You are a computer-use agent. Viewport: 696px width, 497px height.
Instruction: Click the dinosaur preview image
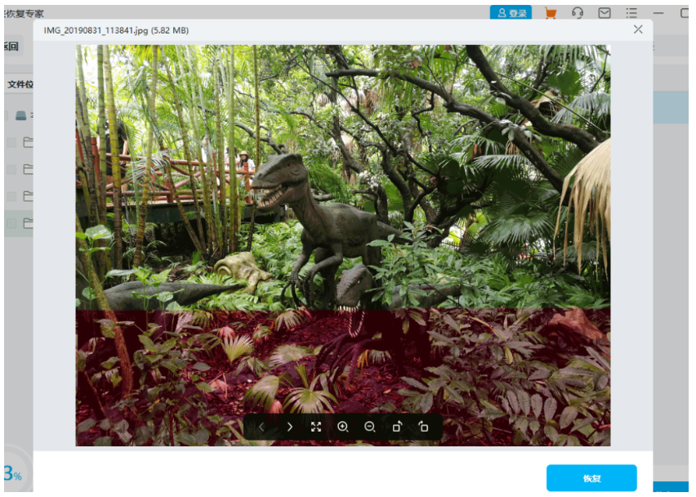pyautogui.click(x=343, y=229)
